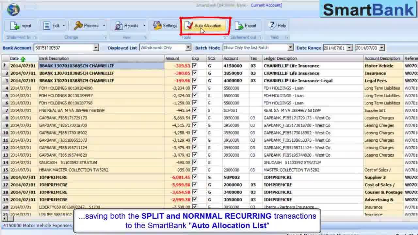
Task: Select row 14 by its row number
Action: coord(6,162)
